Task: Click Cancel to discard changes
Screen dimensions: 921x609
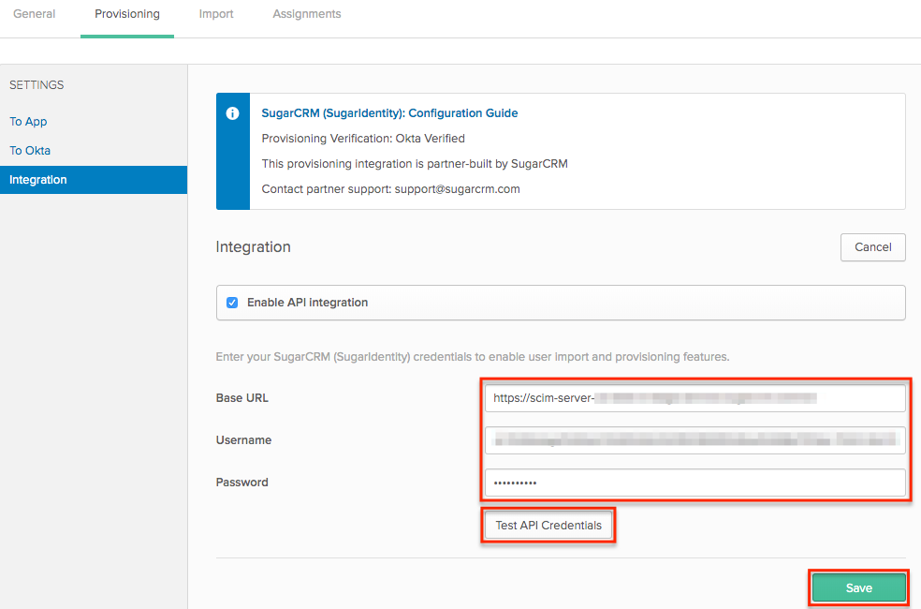Action: 872,246
